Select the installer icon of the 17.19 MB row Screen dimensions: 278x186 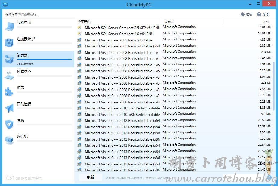pos(80,158)
